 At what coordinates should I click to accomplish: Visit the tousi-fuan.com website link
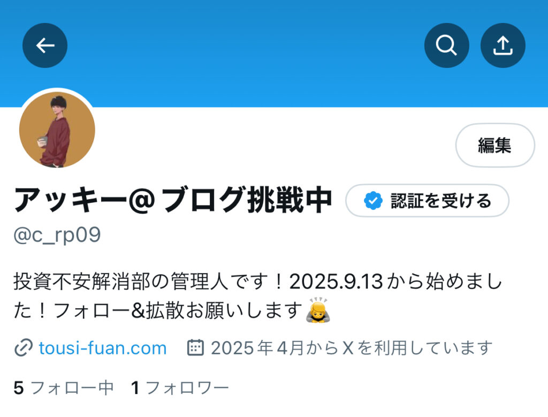pos(102,348)
